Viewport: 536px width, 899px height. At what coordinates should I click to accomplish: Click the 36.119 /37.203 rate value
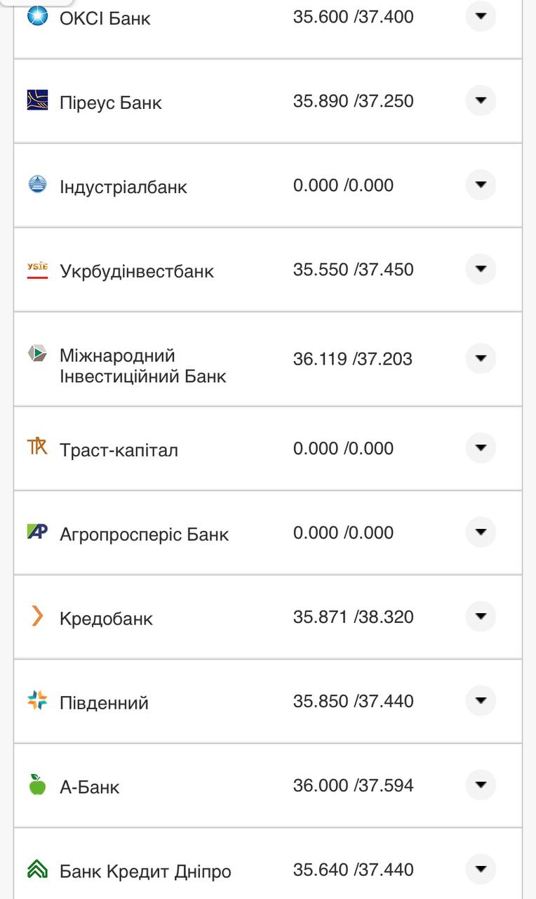tap(354, 358)
